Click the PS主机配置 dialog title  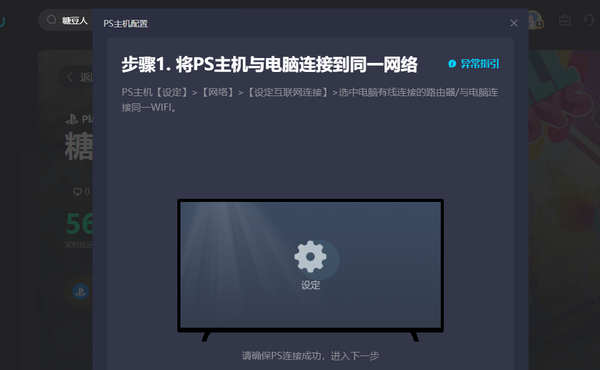tap(125, 24)
